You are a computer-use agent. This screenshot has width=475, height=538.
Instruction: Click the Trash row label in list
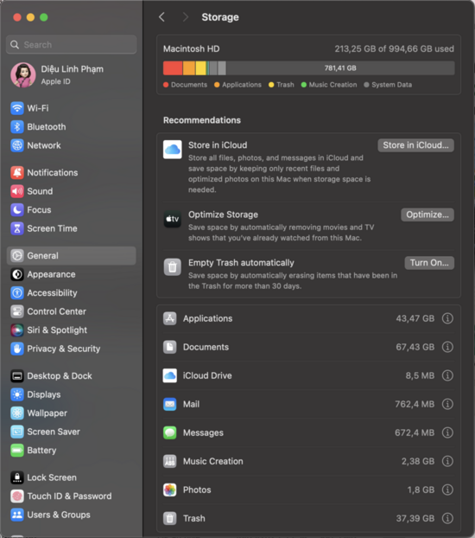coord(194,518)
